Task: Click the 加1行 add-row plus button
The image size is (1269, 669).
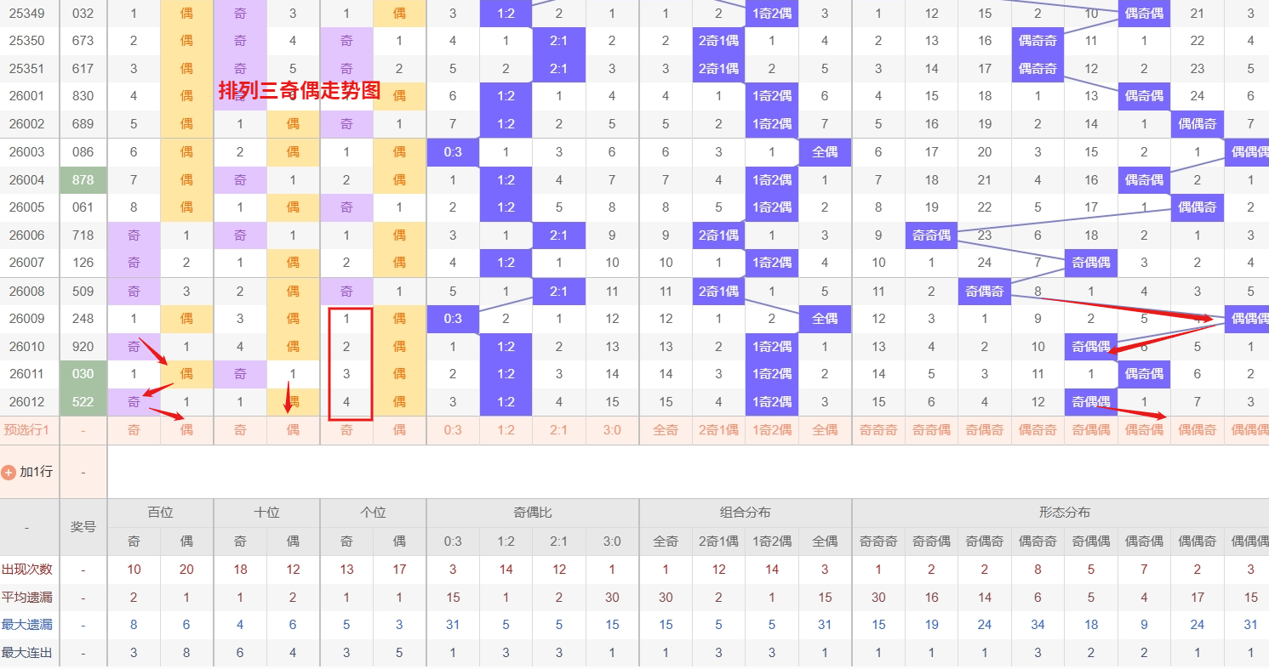Action: click(9, 472)
